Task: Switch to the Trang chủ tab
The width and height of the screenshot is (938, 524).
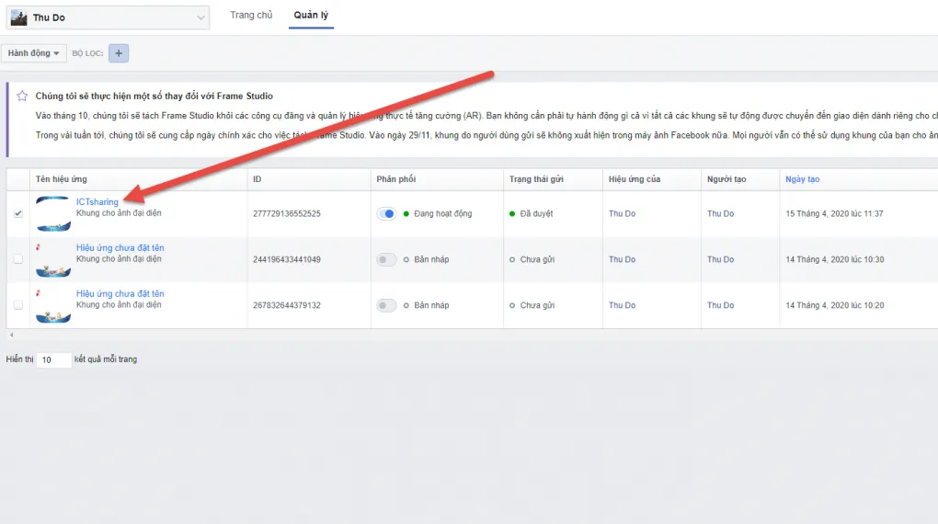Action: point(251,16)
